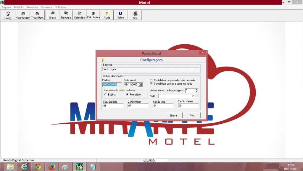The height and width of the screenshot is (171, 303).
Task: Open the Relatórios menu
Action: click(x=32, y=7)
